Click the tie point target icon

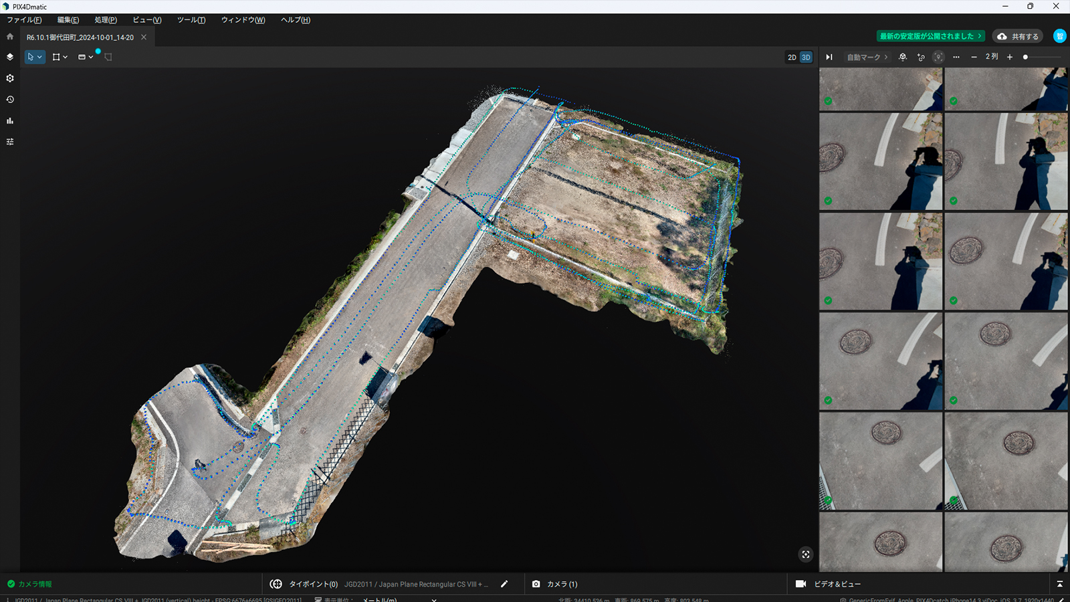click(x=276, y=584)
